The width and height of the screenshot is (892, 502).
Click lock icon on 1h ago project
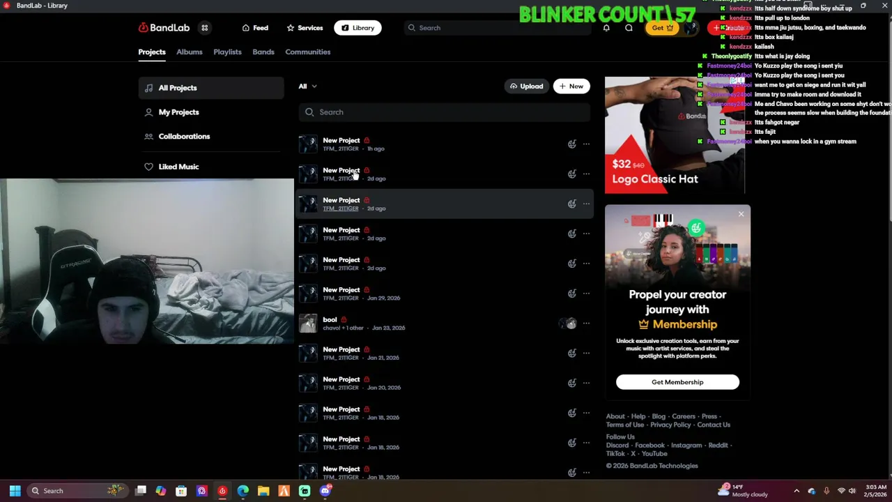tap(367, 141)
